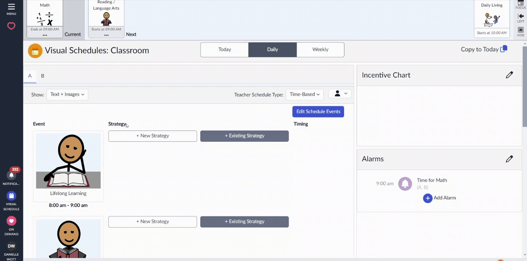Click the On Demand heart icon
527x261 pixels.
pos(11,221)
